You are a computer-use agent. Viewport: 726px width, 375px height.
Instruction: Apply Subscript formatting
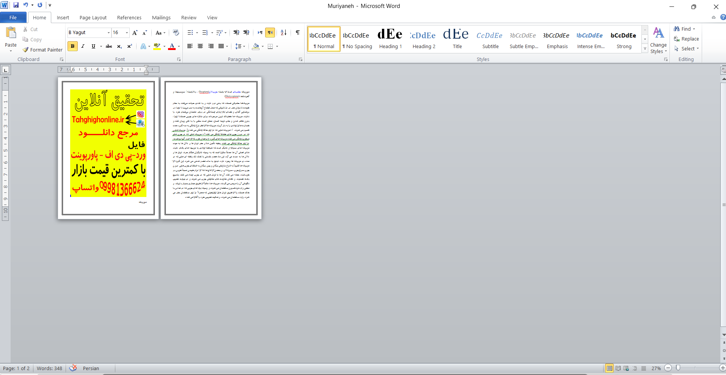tap(119, 46)
